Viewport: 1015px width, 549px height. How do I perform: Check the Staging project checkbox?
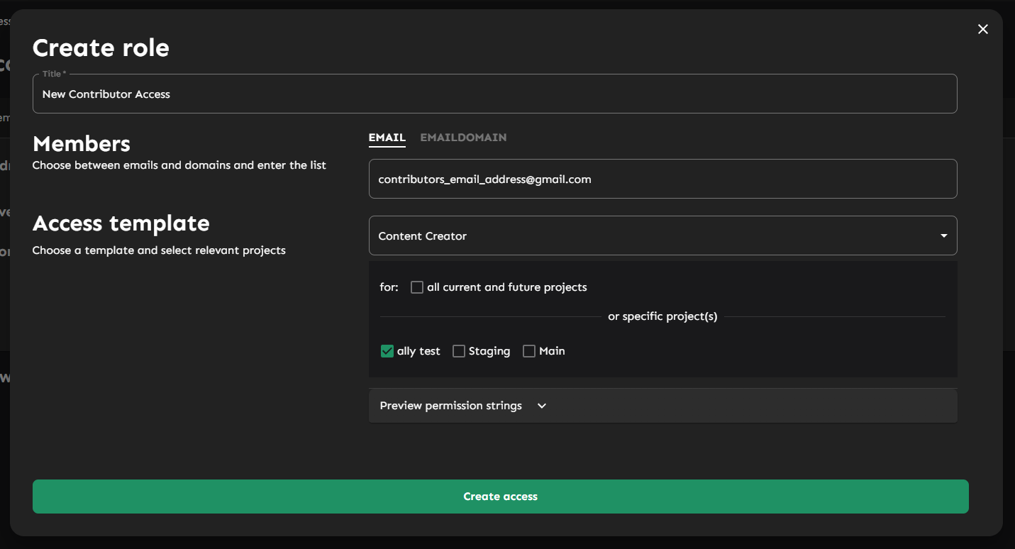click(x=459, y=351)
